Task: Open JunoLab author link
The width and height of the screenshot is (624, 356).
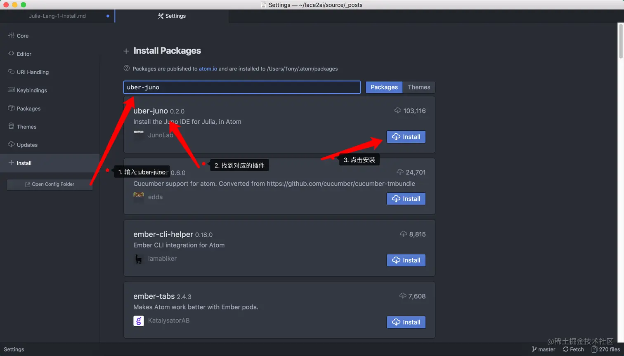Action: (161, 135)
